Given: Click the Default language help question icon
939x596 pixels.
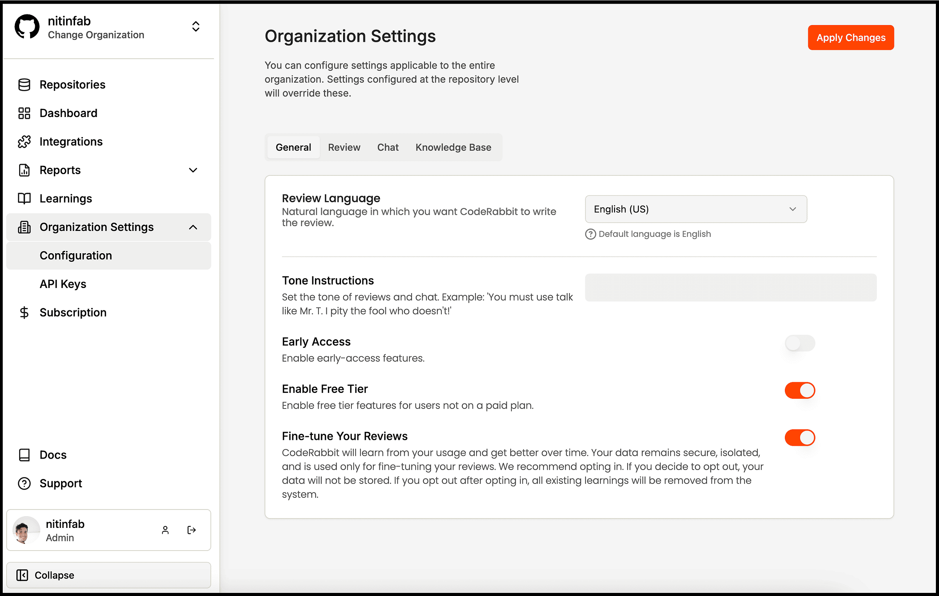Looking at the screenshot, I should point(590,234).
